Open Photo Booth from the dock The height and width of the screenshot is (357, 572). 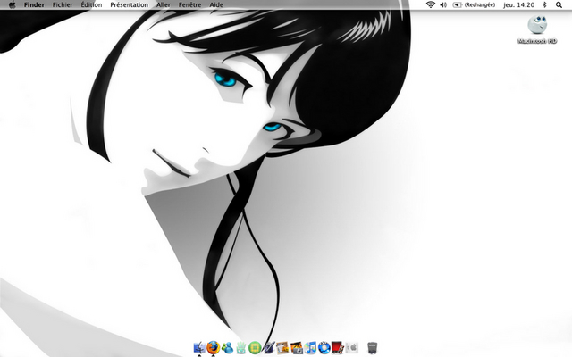pos(338,346)
